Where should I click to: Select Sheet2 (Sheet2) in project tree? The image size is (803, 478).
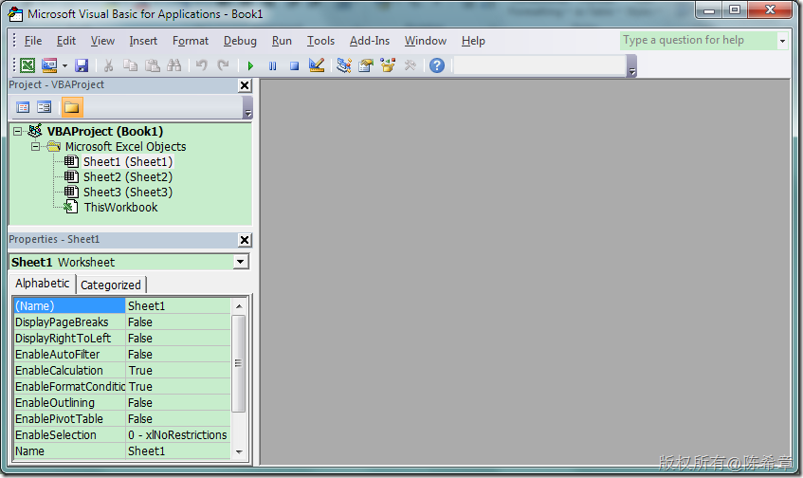[128, 176]
